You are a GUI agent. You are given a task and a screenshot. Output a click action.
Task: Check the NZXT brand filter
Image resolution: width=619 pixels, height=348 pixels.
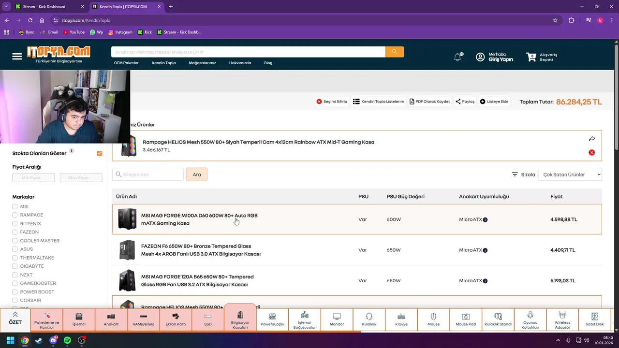pyautogui.click(x=15, y=275)
